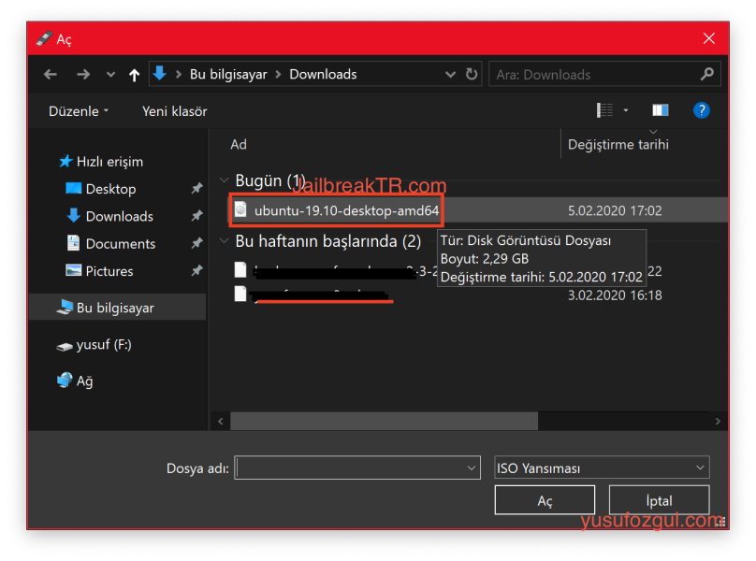Screen dimensions: 756x561
Task: Select Downloads in Hızlı erişim sidebar
Action: (119, 216)
